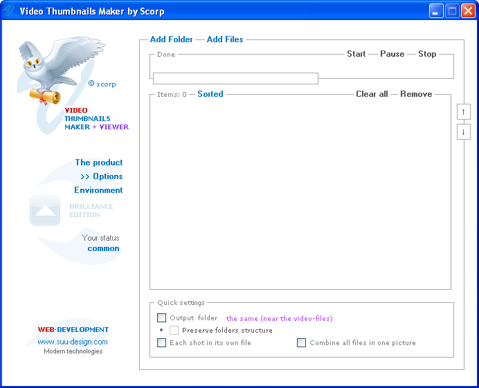Enable Combine all files in one picture
This screenshot has height=388, width=479.
click(x=302, y=343)
